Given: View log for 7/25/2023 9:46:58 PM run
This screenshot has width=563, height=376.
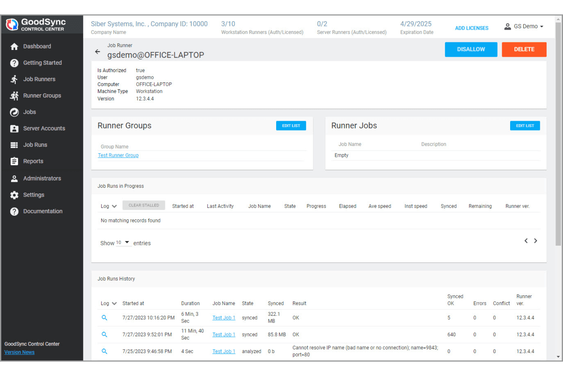Looking at the screenshot, I should point(104,351).
